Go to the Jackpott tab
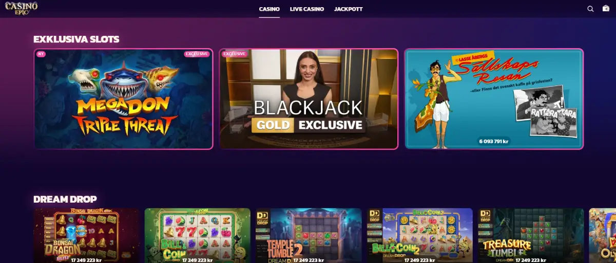The image size is (616, 263). [349, 9]
